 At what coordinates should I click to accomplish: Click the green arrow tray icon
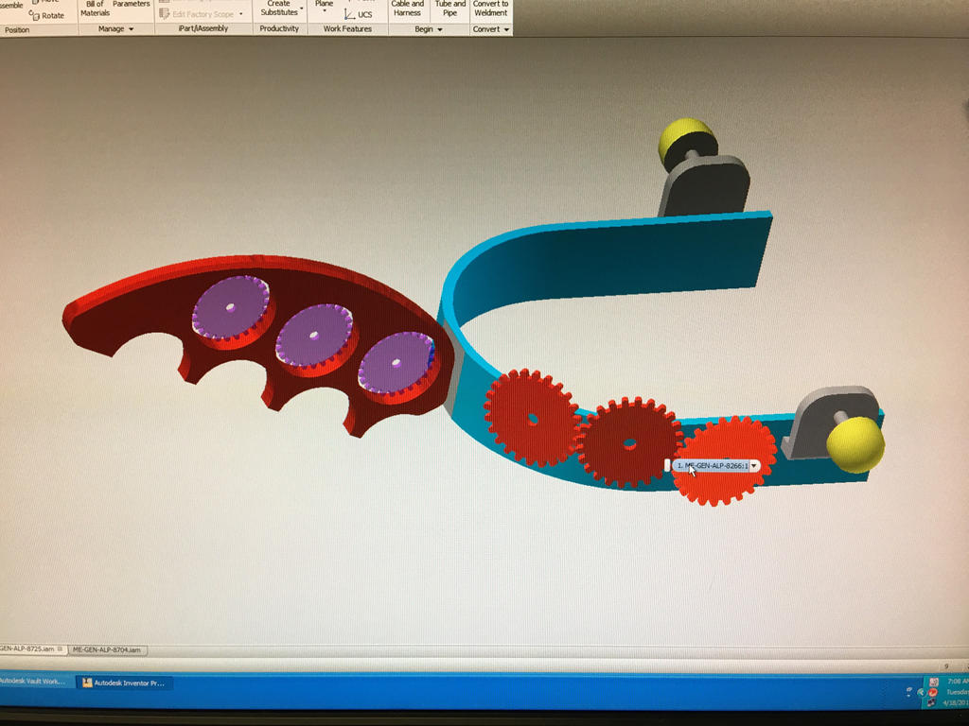point(920,692)
